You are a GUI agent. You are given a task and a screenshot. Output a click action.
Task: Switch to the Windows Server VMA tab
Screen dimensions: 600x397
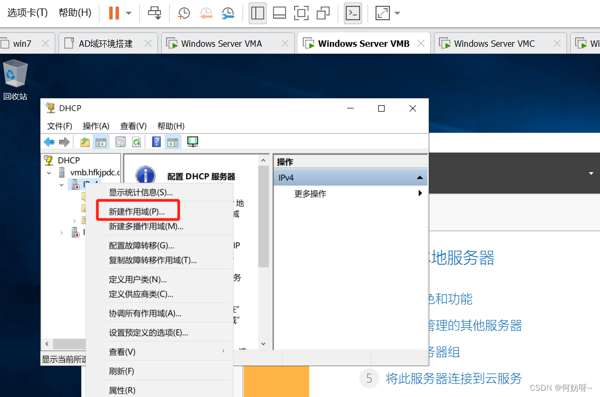coord(222,44)
